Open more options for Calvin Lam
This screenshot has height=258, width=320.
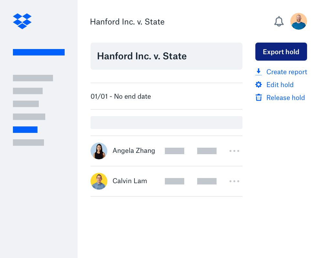(x=234, y=181)
